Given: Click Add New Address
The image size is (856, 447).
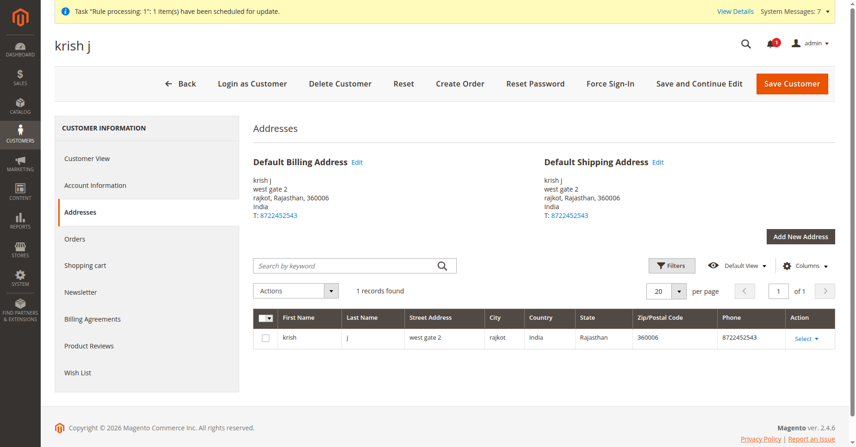Looking at the screenshot, I should pyautogui.click(x=801, y=237).
